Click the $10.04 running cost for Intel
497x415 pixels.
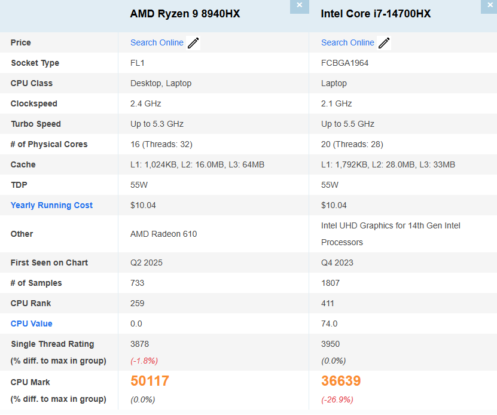coord(334,205)
